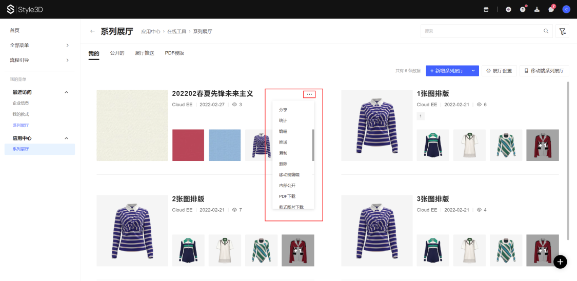Click the black floating plus button

pos(560,262)
